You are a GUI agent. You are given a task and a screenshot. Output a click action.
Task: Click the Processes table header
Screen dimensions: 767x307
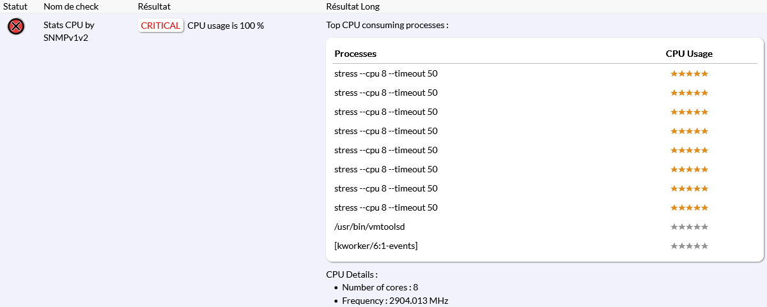355,54
